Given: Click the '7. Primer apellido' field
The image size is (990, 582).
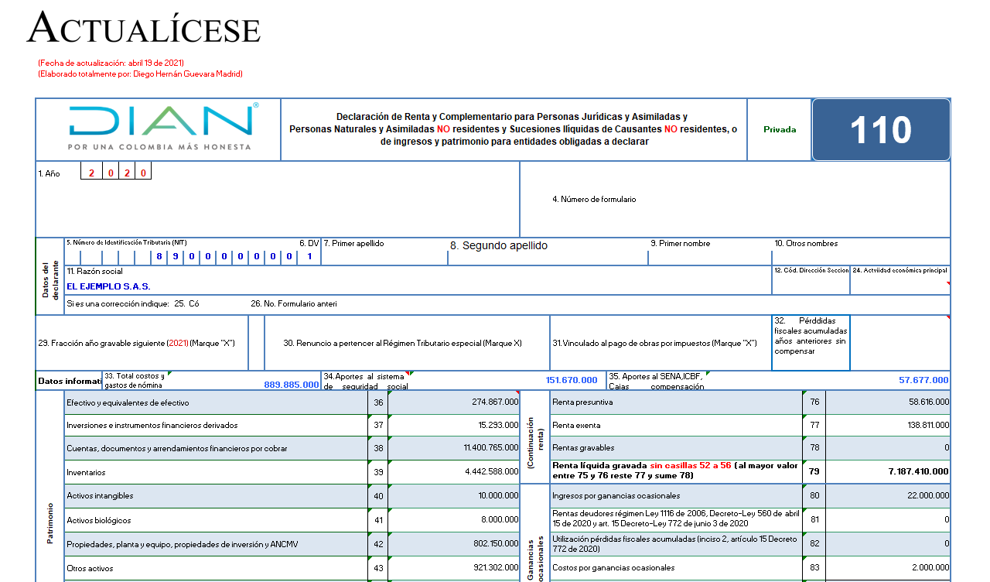Looking at the screenshot, I should point(384,252).
